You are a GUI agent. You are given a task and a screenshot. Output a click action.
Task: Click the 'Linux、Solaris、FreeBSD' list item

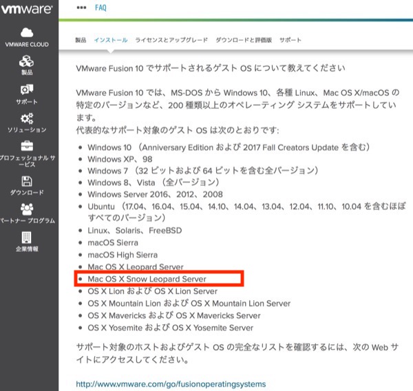click(135, 231)
